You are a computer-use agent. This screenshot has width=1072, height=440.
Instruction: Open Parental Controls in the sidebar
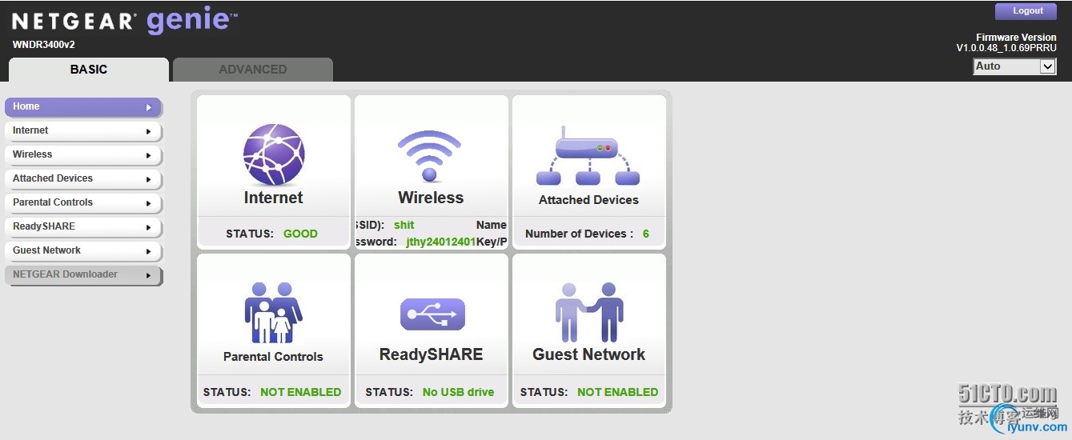coord(83,203)
